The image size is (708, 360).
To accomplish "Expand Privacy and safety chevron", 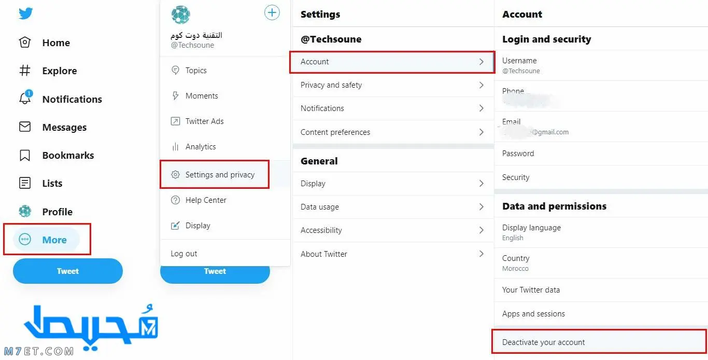I will click(482, 85).
